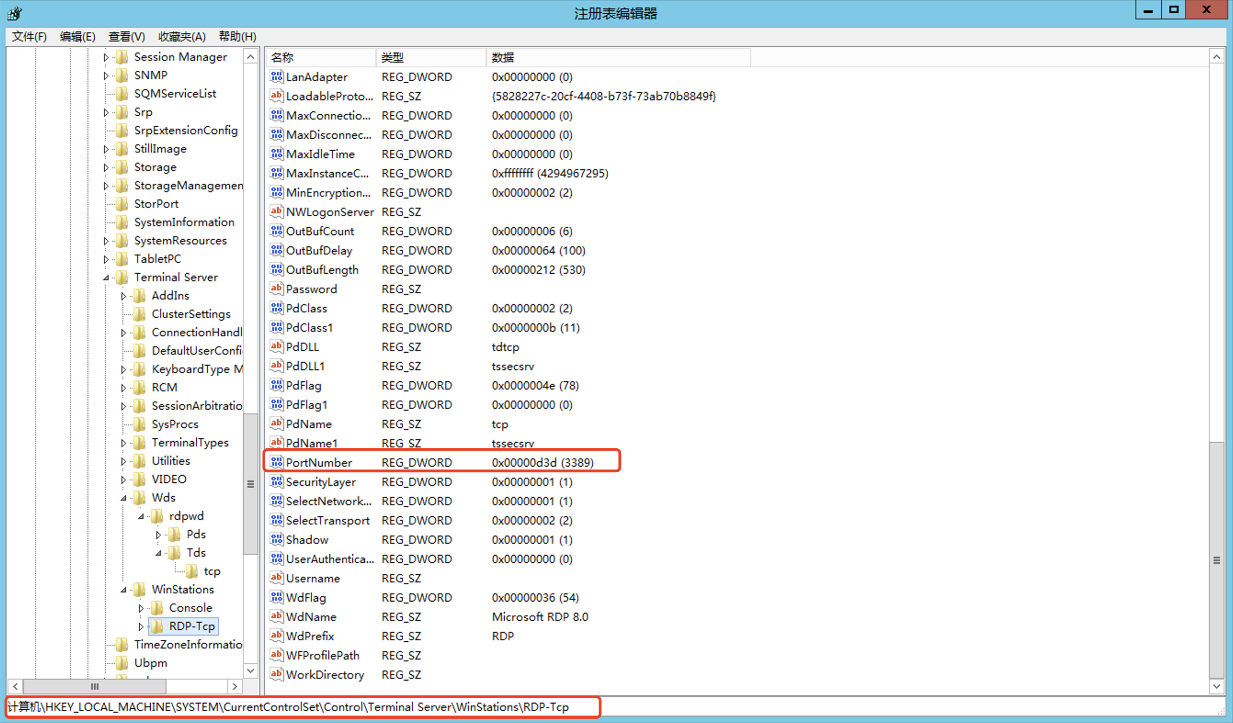This screenshot has width=1233, height=723.
Task: Click value list scroll down arrow
Action: 1216,686
